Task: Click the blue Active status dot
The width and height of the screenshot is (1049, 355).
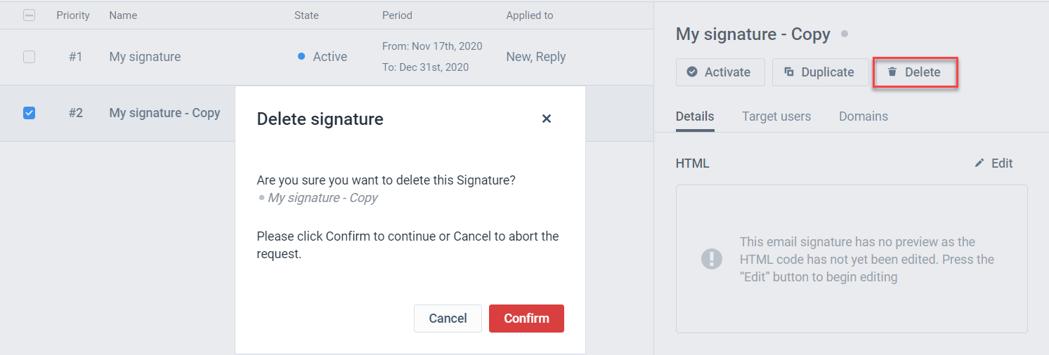Action: click(x=301, y=57)
